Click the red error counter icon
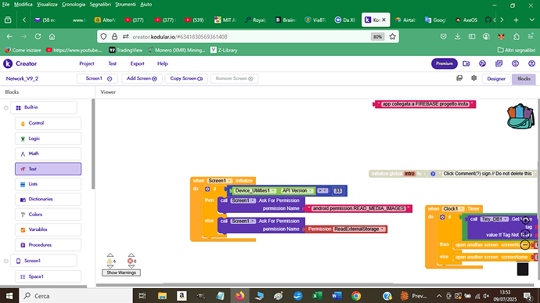 click(x=130, y=262)
